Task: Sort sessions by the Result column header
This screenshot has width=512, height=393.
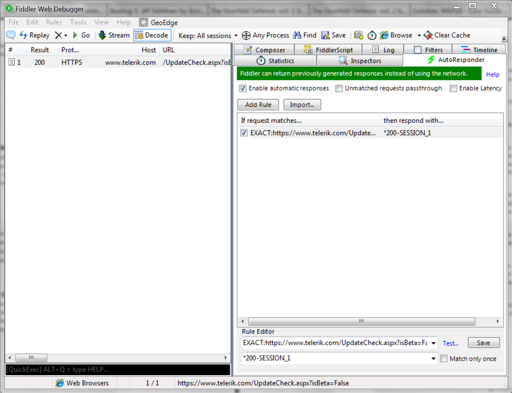Action: (40, 50)
